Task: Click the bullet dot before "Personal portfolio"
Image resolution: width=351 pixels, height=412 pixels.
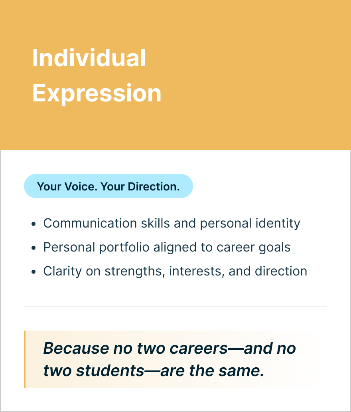Action: 34,248
